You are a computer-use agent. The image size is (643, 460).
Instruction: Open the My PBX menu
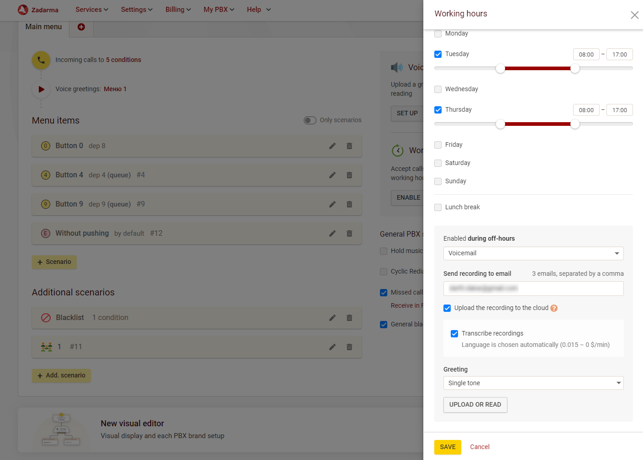(219, 10)
